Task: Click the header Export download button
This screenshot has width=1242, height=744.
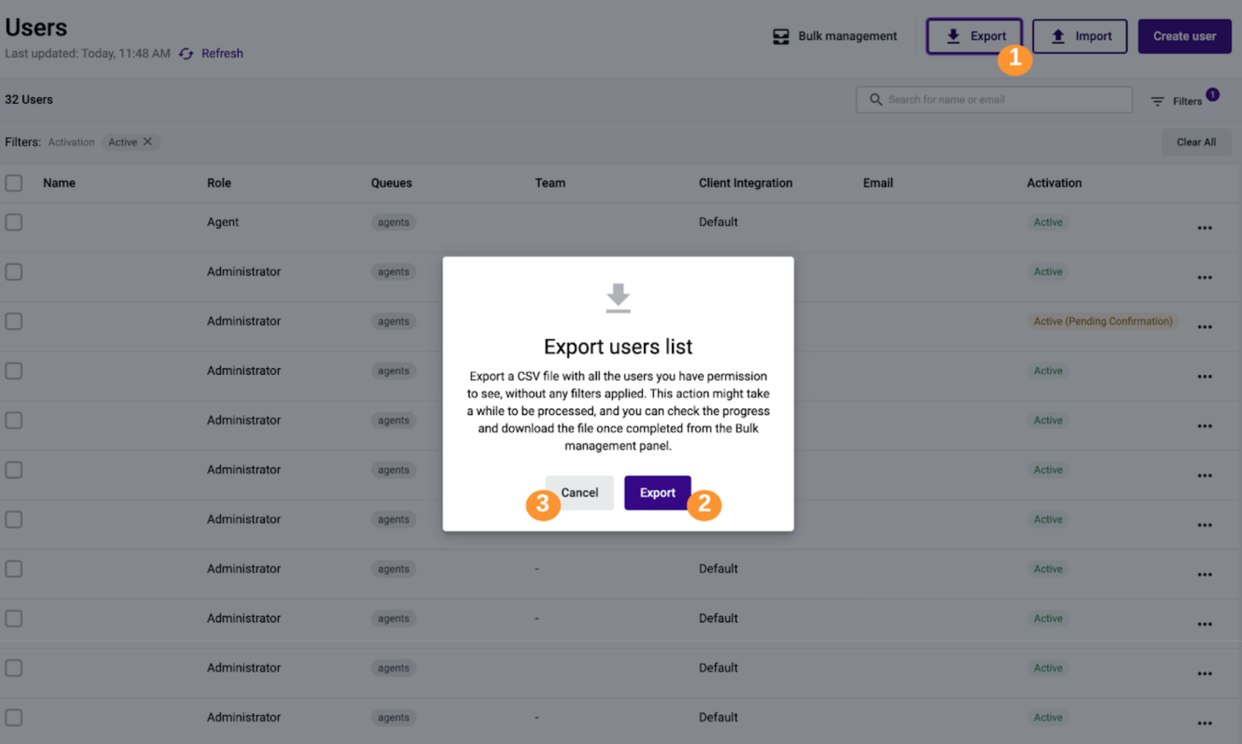Action: [x=974, y=36]
